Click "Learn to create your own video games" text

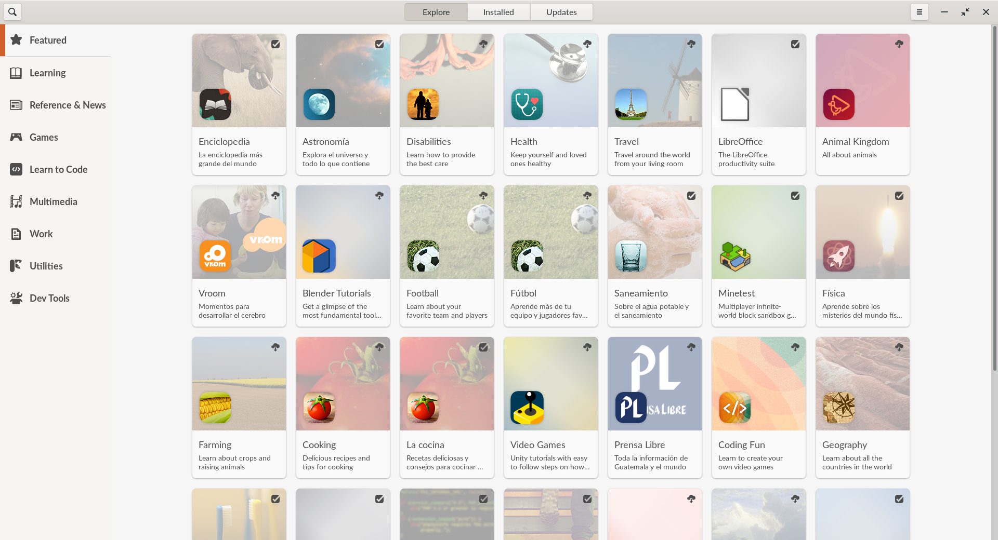751,462
